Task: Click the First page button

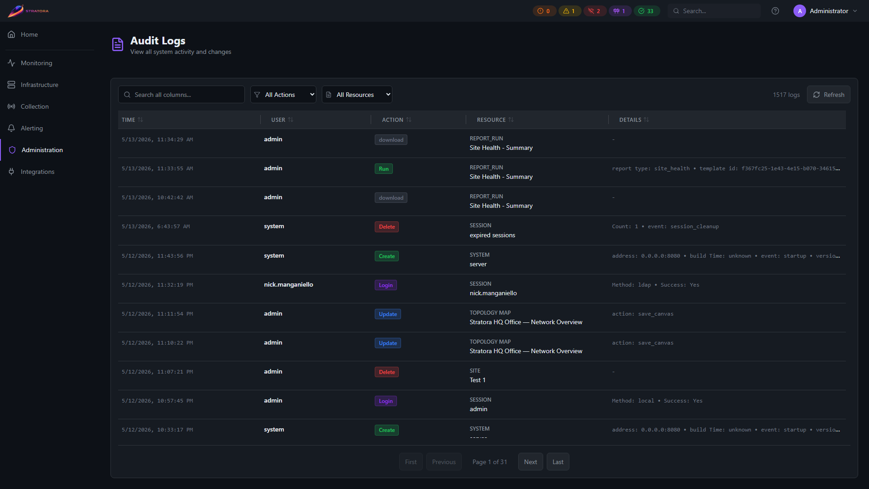Action: (x=411, y=462)
